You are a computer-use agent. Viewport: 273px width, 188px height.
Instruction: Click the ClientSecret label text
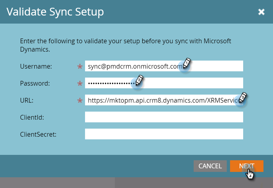[x=38, y=135]
